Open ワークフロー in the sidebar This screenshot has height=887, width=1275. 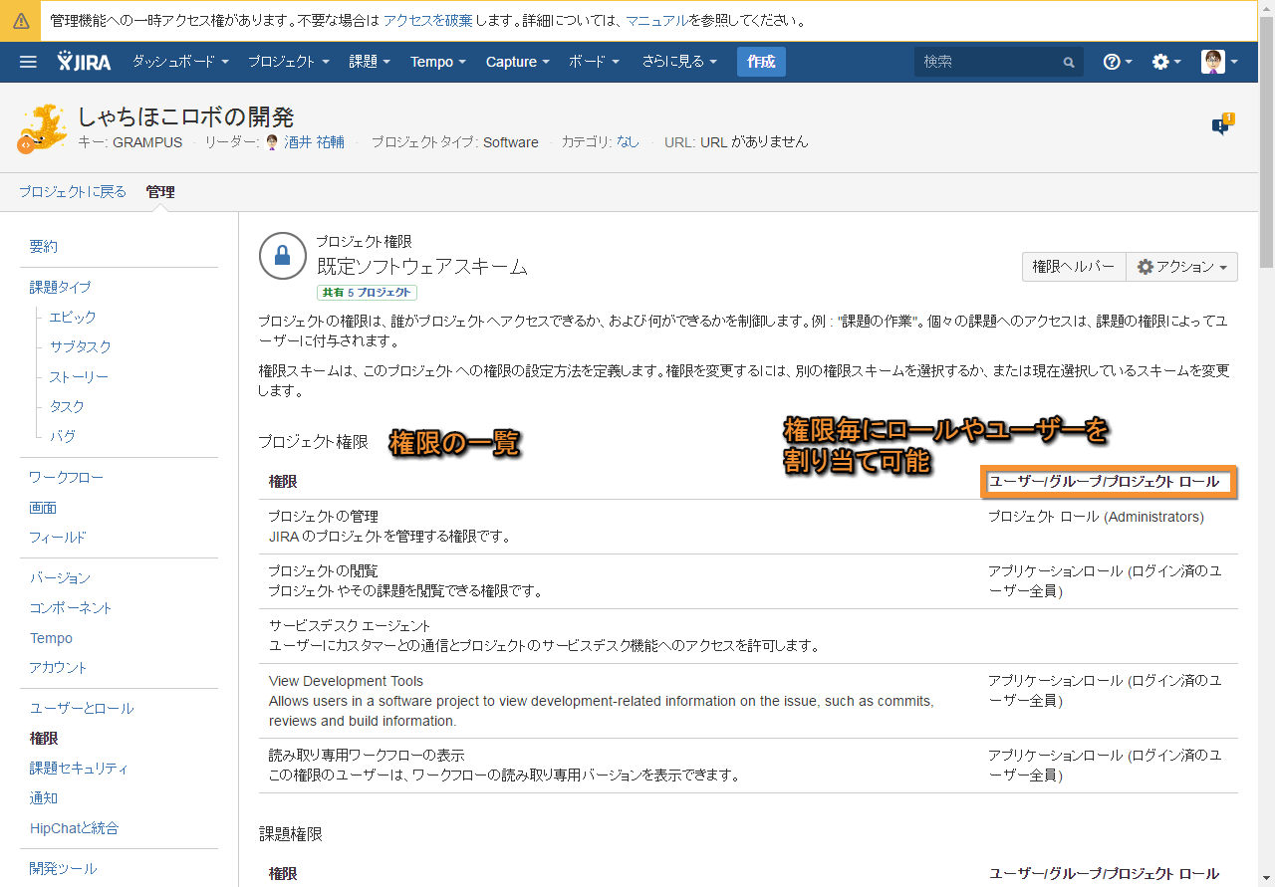pos(66,478)
